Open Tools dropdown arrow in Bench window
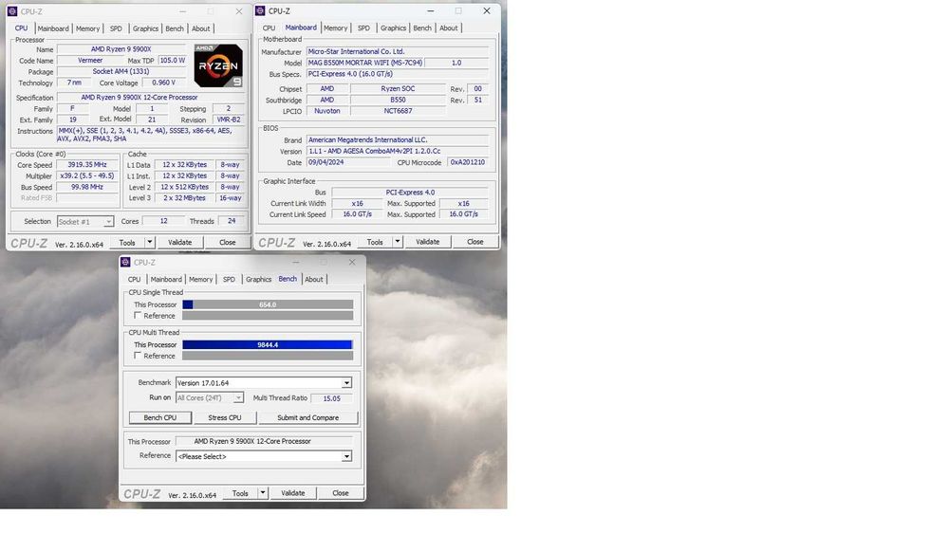This screenshot has width=949, height=534. pyautogui.click(x=263, y=493)
